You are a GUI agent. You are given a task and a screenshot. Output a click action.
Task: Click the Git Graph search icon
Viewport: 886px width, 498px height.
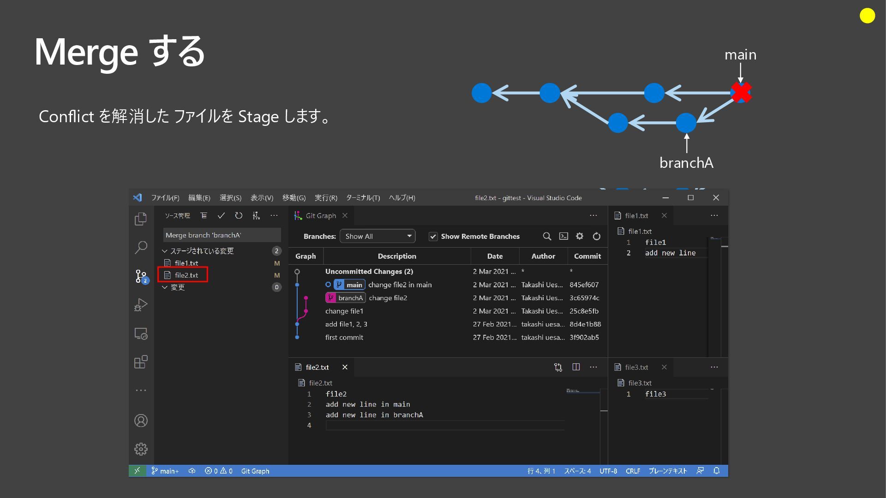pos(547,236)
